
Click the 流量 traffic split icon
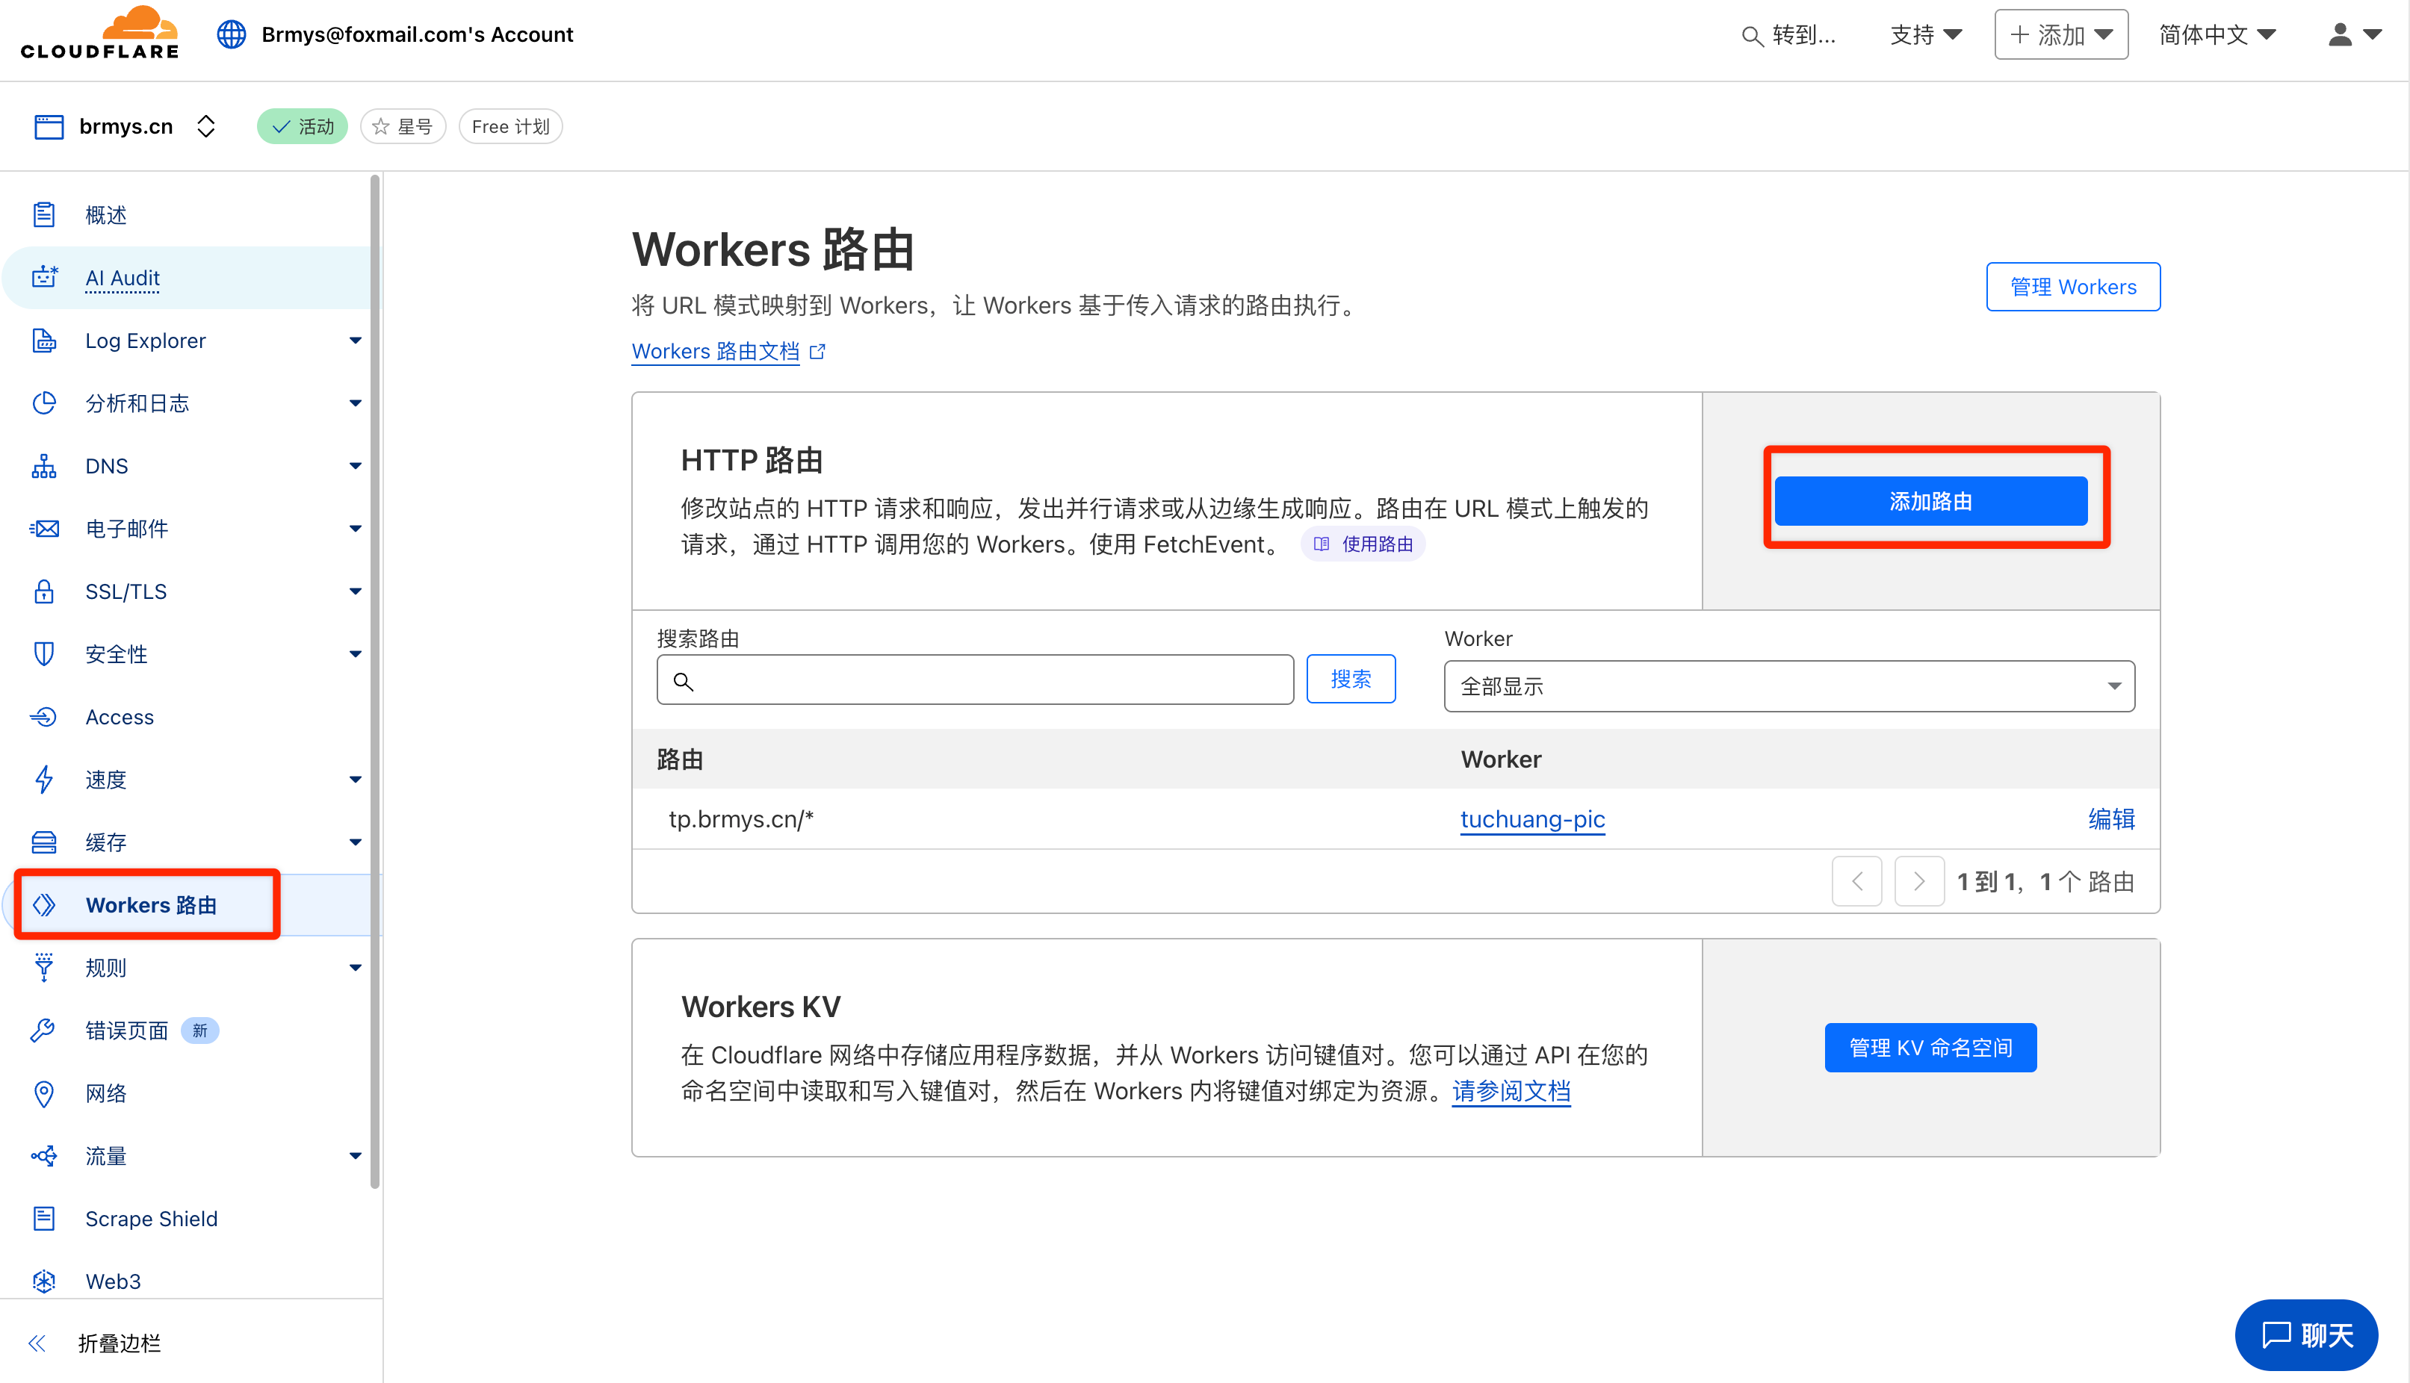[43, 1155]
